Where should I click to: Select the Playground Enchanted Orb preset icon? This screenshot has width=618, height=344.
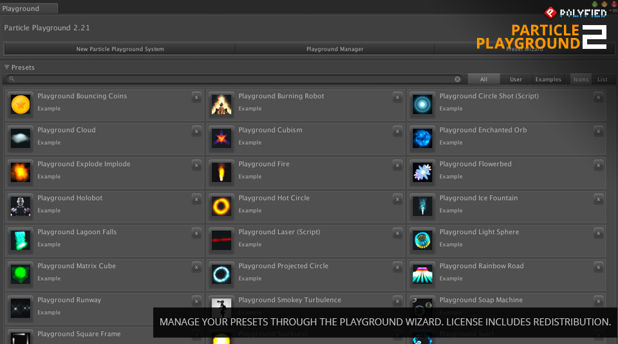422,138
